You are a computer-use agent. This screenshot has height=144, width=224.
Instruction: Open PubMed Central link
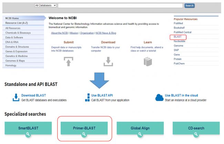coord(182,32)
